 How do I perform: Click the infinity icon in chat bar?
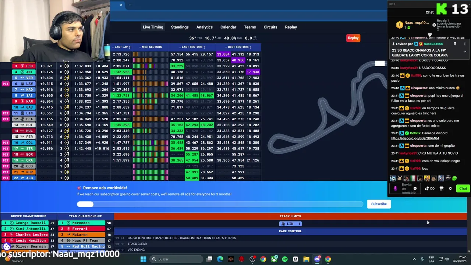(x=432, y=188)
